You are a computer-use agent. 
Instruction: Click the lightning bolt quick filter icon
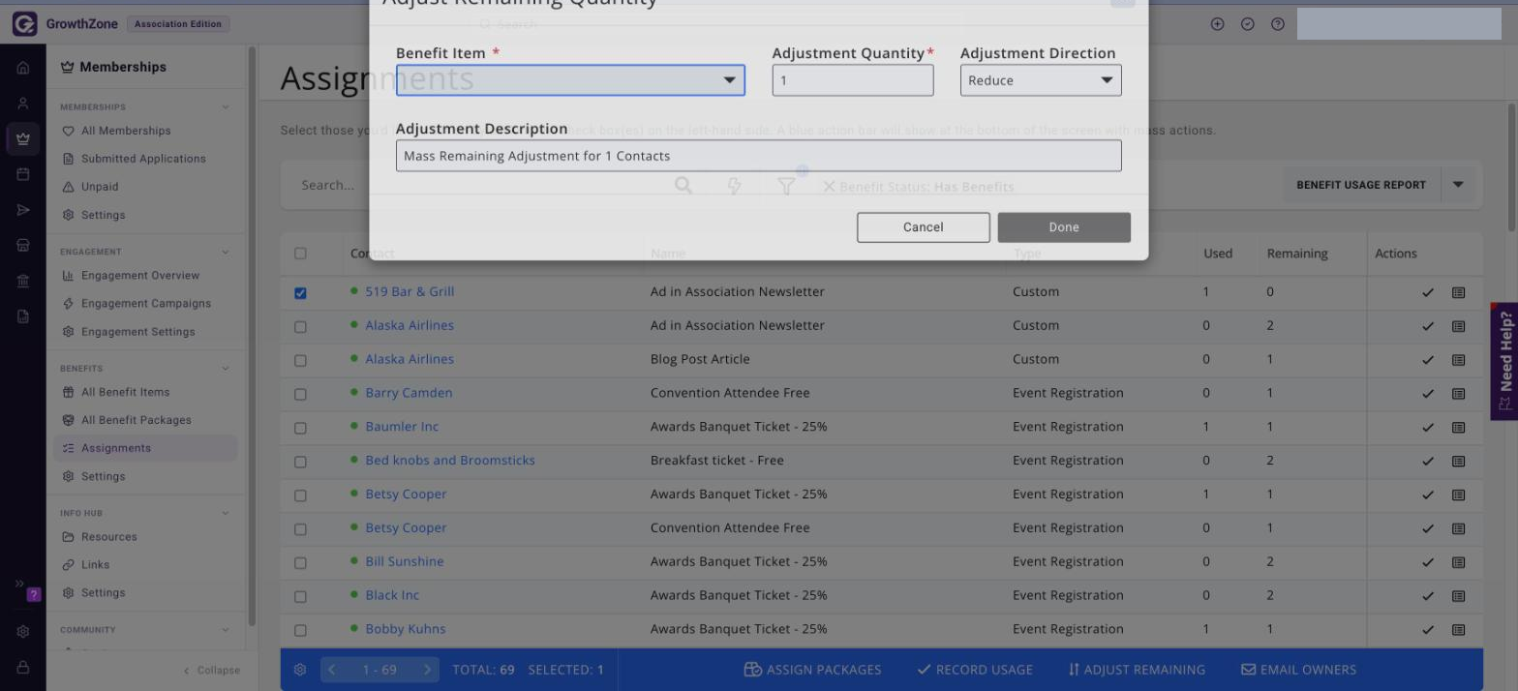click(735, 186)
